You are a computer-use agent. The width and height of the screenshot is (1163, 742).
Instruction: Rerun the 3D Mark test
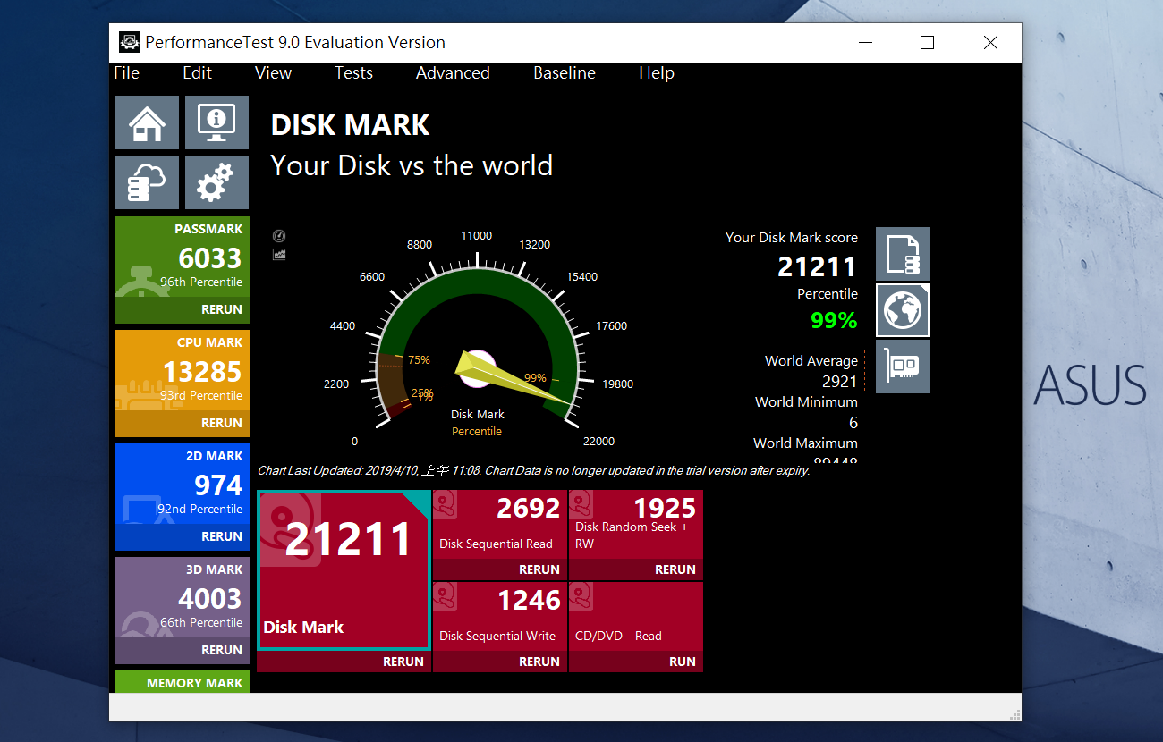[222, 650]
